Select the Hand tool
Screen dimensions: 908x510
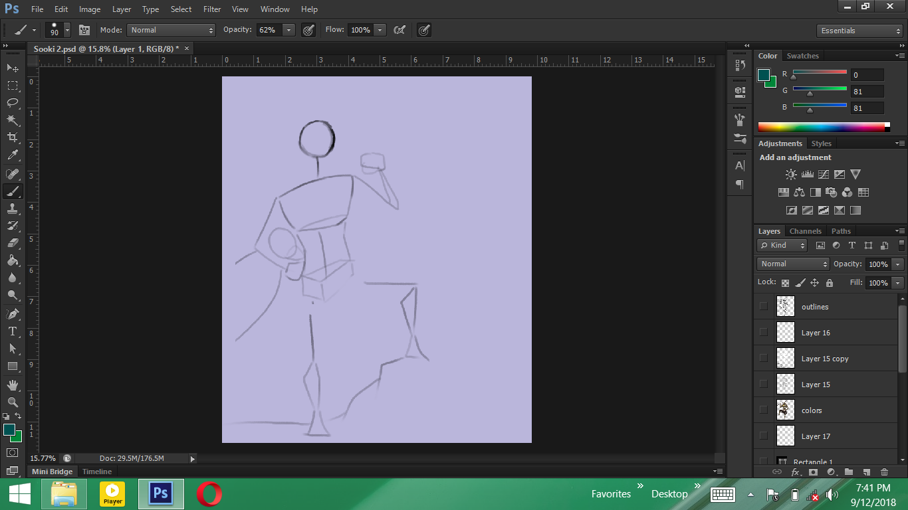click(x=13, y=384)
